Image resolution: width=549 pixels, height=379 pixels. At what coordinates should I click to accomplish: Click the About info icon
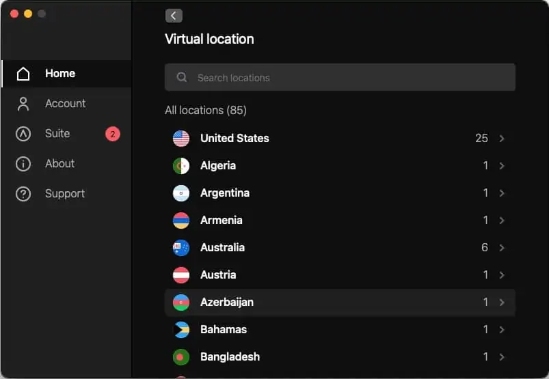[x=23, y=164]
